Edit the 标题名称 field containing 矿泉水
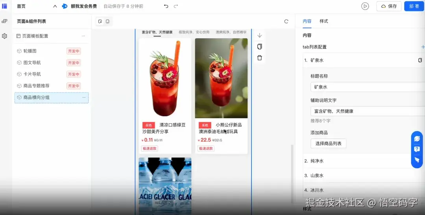Viewport: 425px width, 215px height. click(368, 87)
